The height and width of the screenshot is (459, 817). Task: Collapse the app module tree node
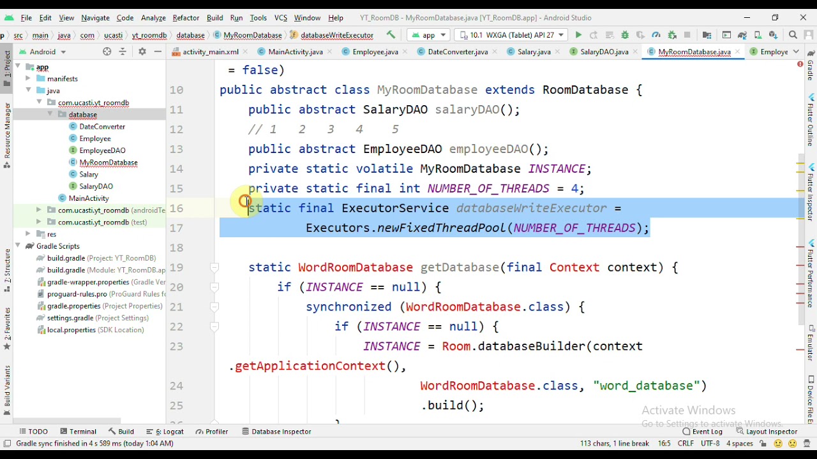click(x=18, y=67)
